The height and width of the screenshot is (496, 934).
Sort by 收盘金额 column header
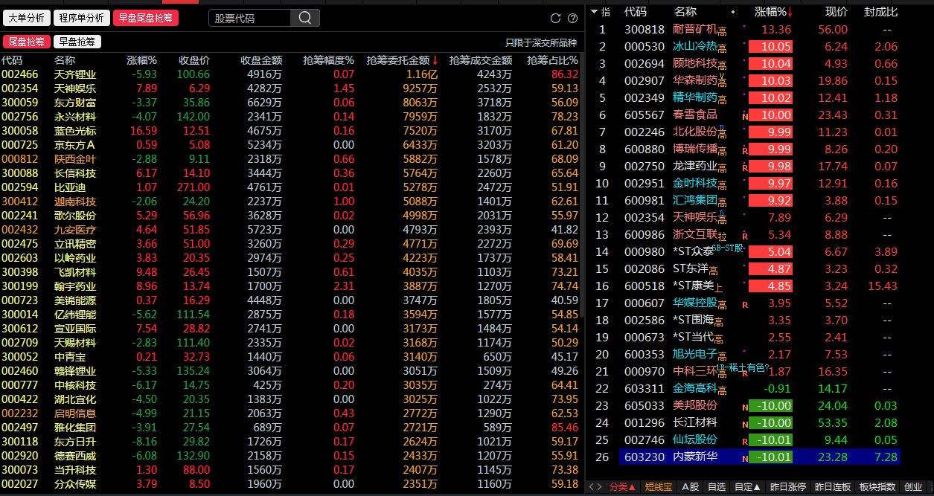pos(261,59)
